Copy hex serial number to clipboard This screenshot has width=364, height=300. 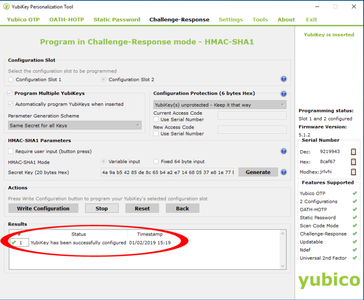353,162
